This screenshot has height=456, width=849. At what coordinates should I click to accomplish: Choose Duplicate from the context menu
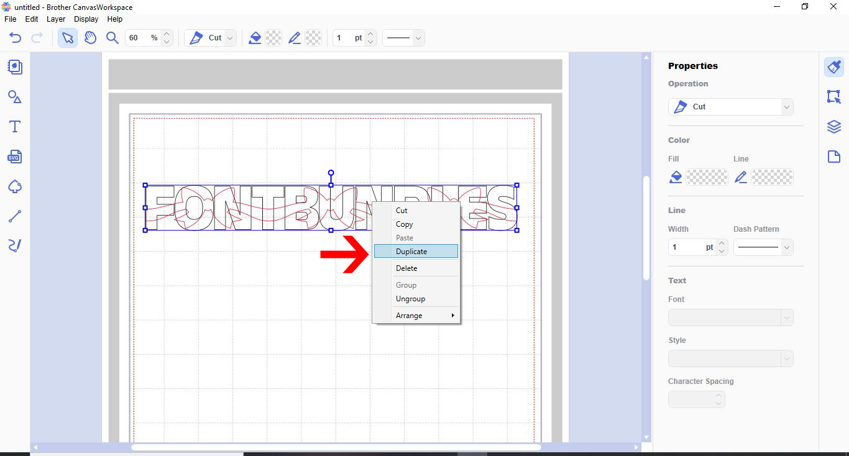click(412, 251)
